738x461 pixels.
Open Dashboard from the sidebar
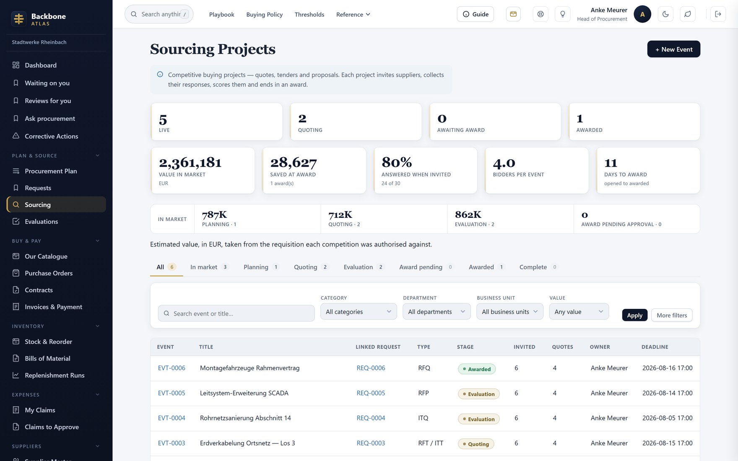(x=56, y=65)
